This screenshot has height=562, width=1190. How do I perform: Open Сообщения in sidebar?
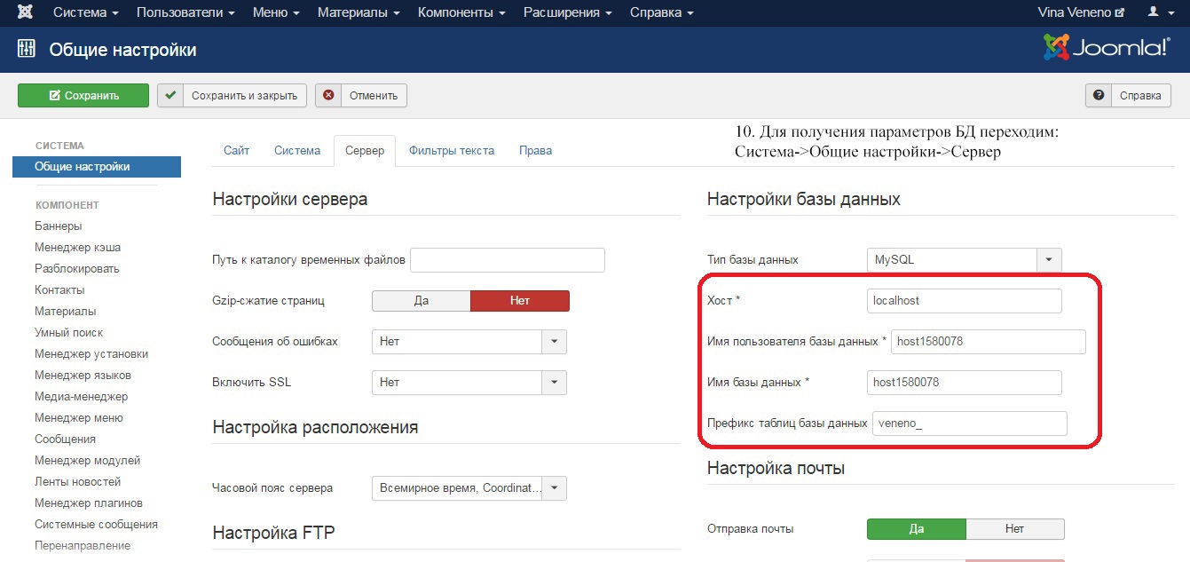pyautogui.click(x=66, y=439)
